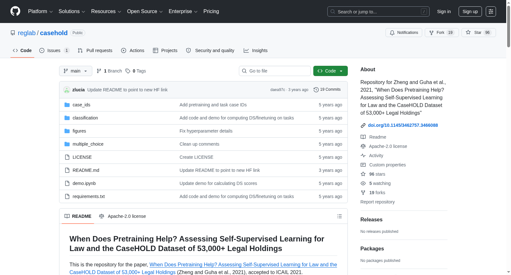Open the 'Fix hyperparameter details' commit message
This screenshot has height=275, width=511.
pos(206,131)
